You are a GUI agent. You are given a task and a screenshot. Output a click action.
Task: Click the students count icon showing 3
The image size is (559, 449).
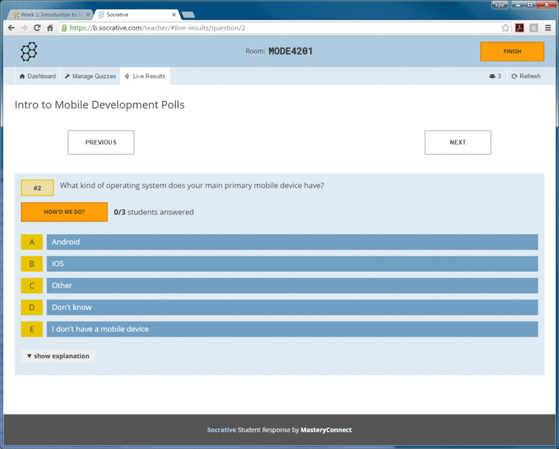coord(495,76)
